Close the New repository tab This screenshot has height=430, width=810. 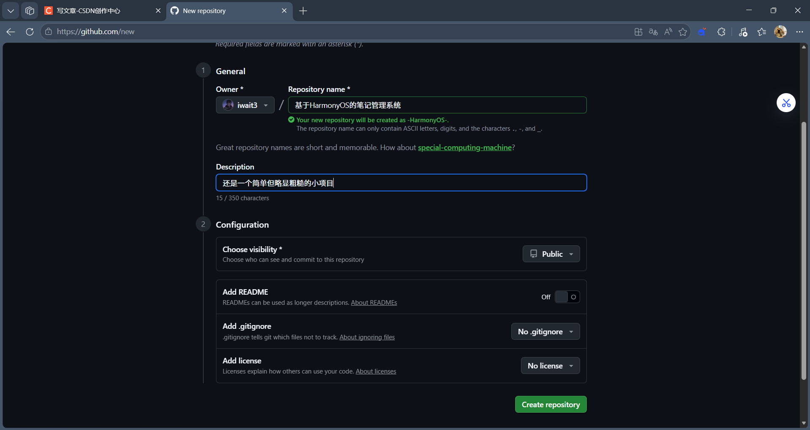click(284, 11)
